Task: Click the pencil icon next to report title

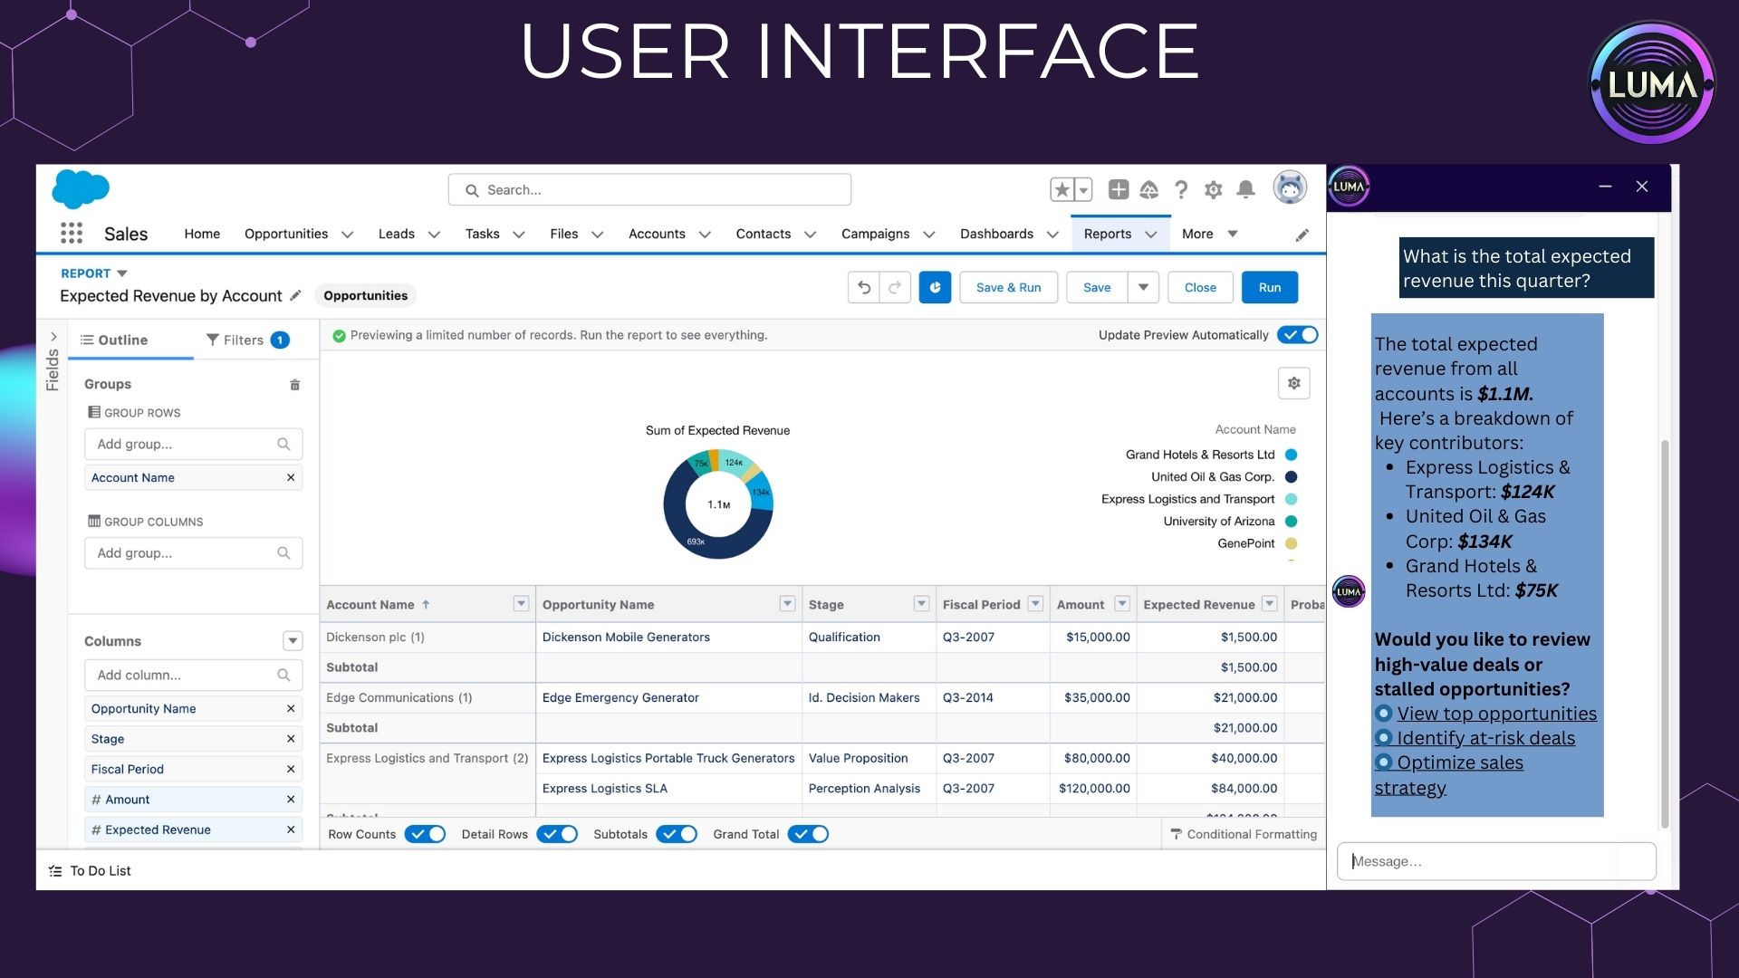Action: pyautogui.click(x=295, y=295)
